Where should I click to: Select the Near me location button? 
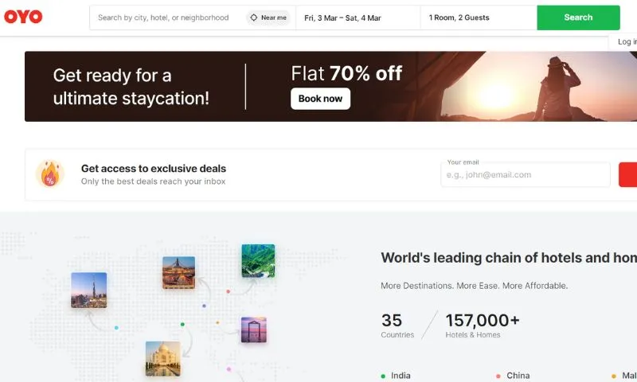point(268,18)
